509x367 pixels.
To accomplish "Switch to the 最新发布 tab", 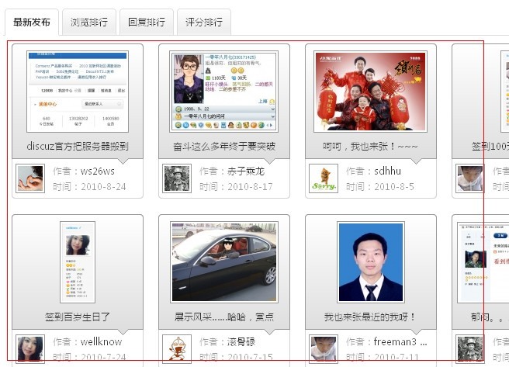I will [x=32, y=22].
